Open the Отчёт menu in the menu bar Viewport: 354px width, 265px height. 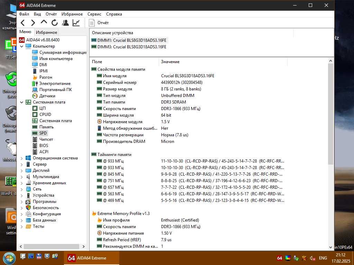point(51,14)
